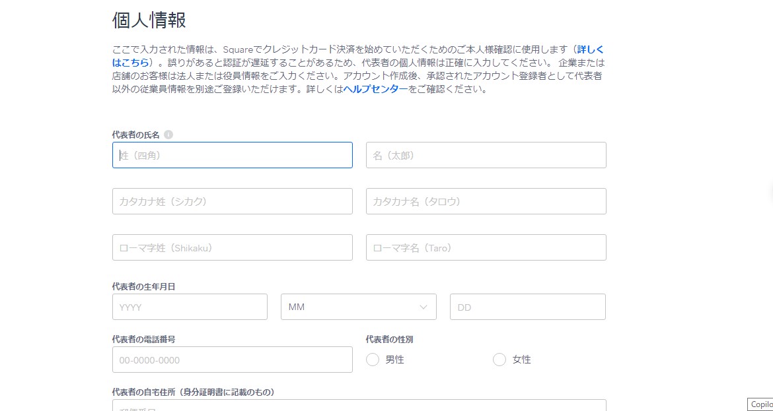Image resolution: width=773 pixels, height=411 pixels.
Task: Click the 名（太郎） given name field
Action: click(486, 155)
